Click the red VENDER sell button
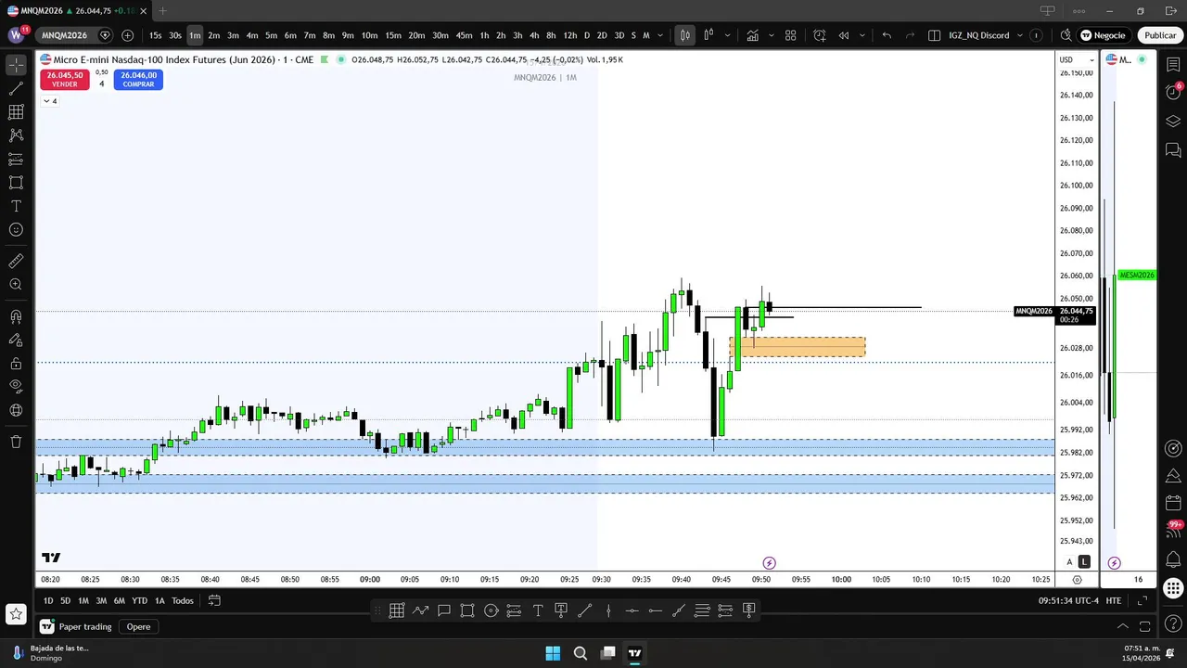 pyautogui.click(x=65, y=80)
